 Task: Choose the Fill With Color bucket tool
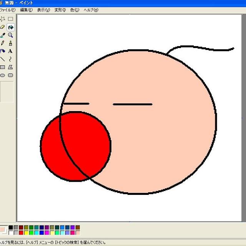[x=10, y=27]
